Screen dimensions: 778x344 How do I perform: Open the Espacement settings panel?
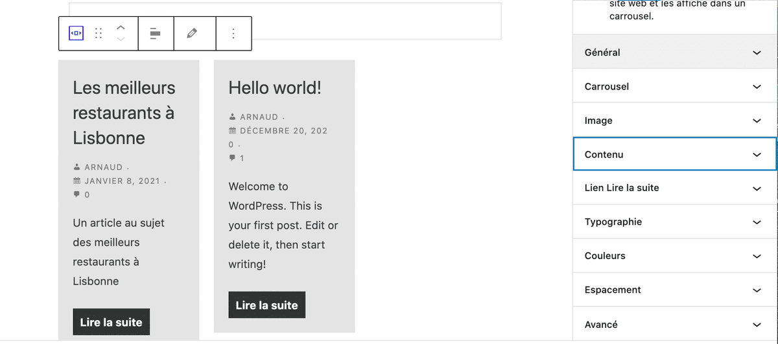click(674, 290)
